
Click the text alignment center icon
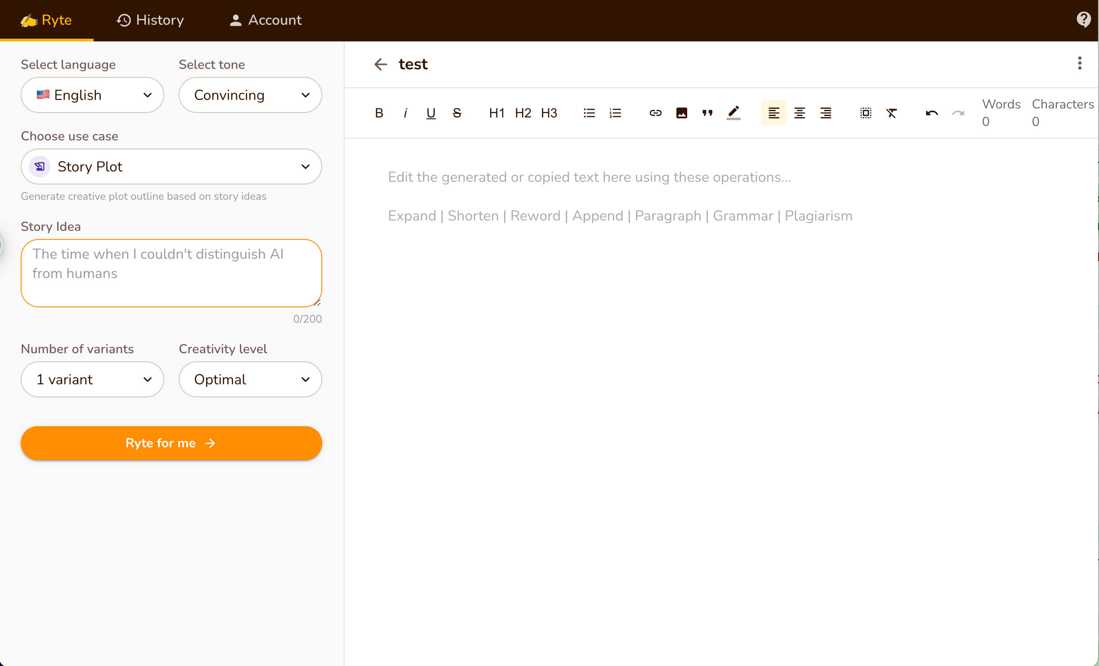[800, 112]
